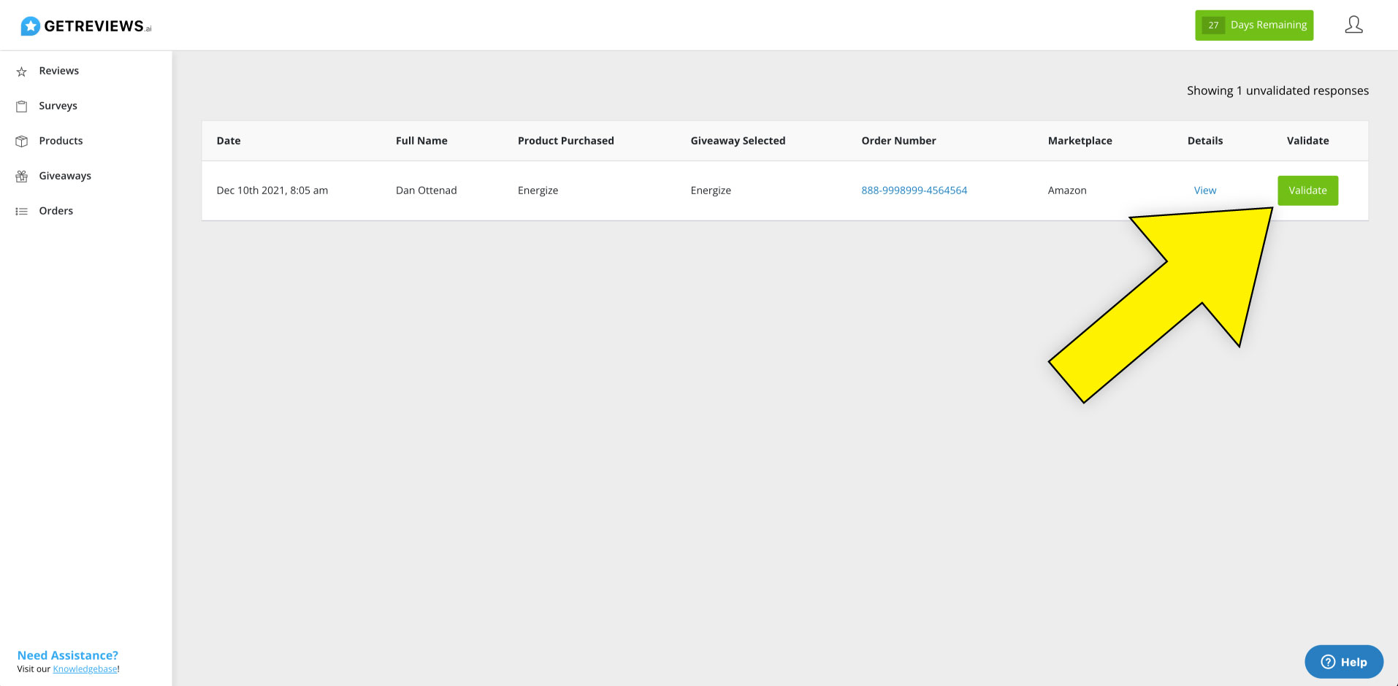
Task: Open Orders via the list icon
Action: [x=22, y=210]
